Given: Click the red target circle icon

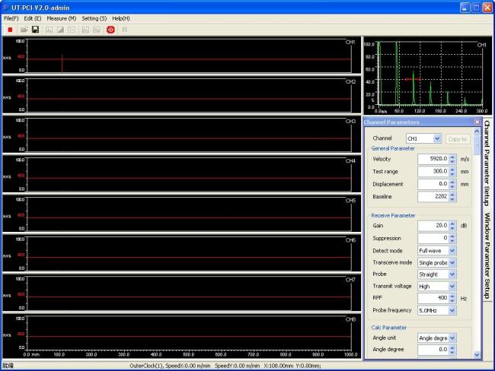Looking at the screenshot, I should [x=110, y=29].
